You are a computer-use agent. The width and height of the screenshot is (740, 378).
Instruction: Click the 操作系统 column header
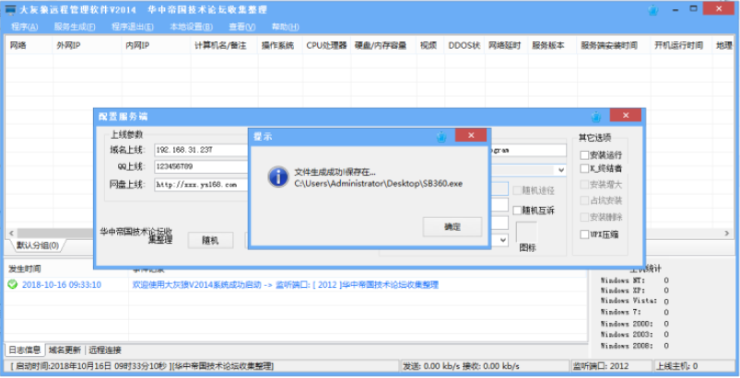[280, 45]
